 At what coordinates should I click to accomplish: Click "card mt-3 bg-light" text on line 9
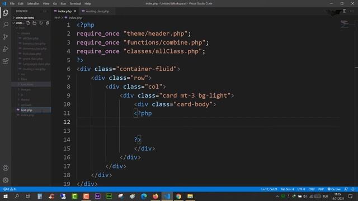(x=195, y=95)
